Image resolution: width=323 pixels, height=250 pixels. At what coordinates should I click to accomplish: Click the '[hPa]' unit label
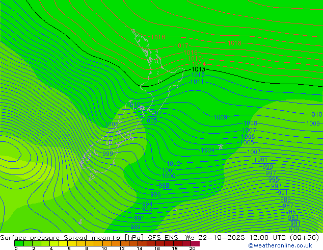(134, 238)
